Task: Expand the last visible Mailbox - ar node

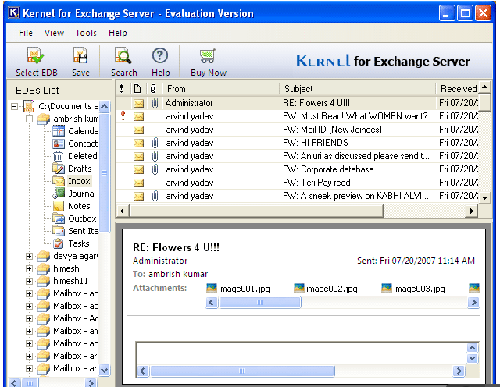Action: click(29, 368)
